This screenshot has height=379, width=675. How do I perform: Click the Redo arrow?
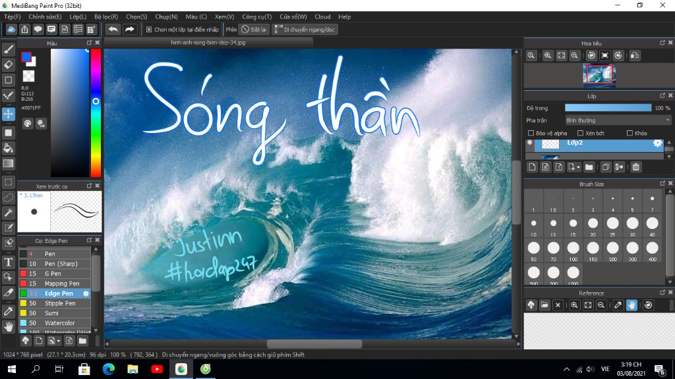tap(129, 29)
